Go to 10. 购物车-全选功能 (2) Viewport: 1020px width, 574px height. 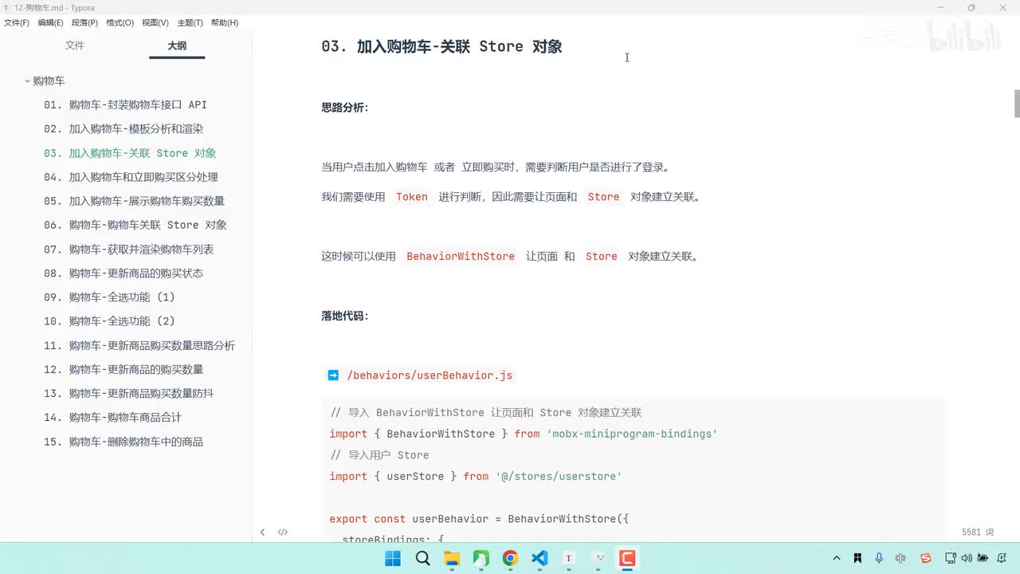click(x=109, y=321)
